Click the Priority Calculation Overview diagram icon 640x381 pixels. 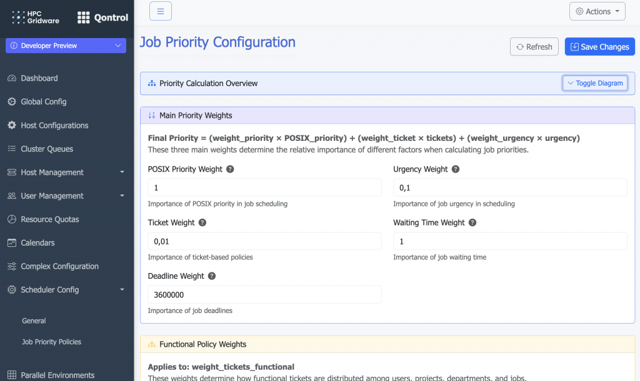[x=150, y=82]
